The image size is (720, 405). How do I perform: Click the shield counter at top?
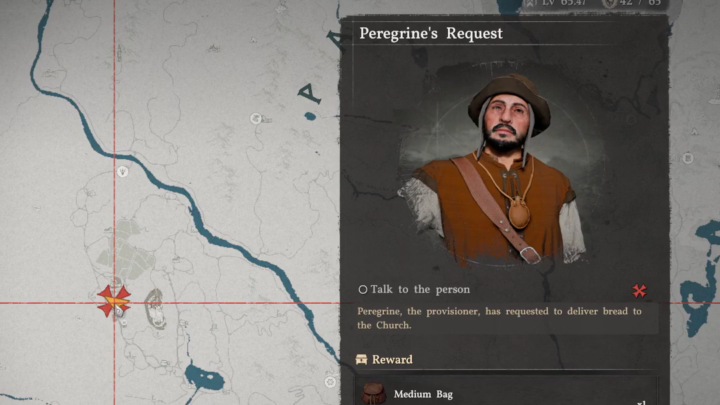tap(633, 3)
